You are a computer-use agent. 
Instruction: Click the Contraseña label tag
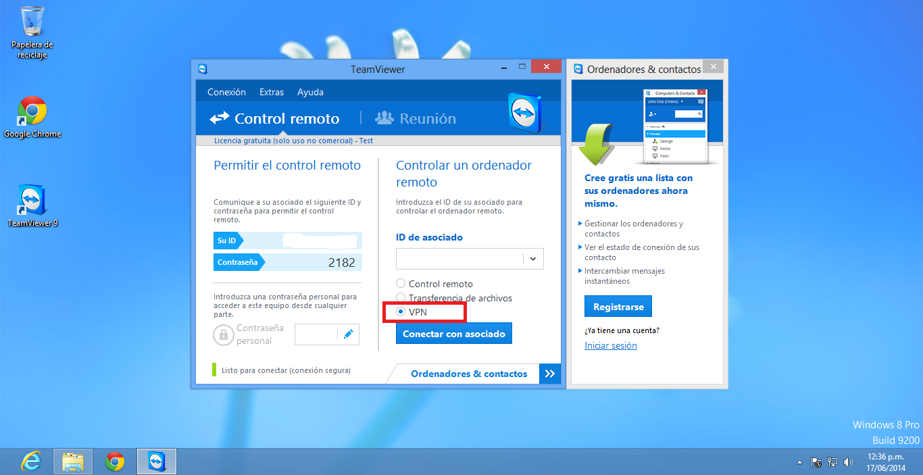click(239, 262)
